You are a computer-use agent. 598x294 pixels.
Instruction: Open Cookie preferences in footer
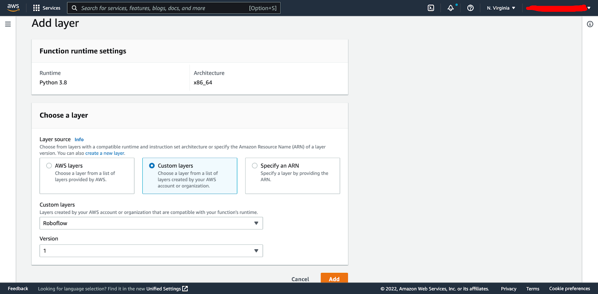click(x=570, y=288)
